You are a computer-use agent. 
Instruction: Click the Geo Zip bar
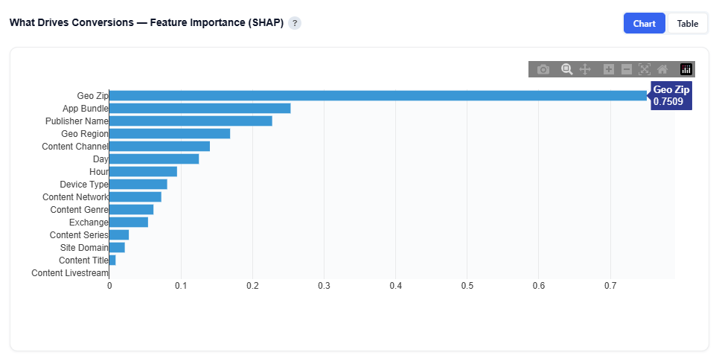click(372, 95)
